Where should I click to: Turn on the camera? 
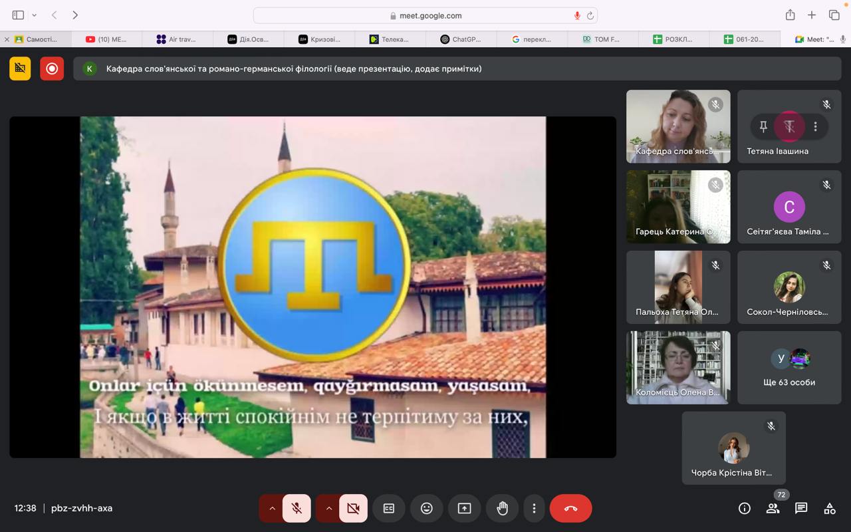(x=353, y=508)
